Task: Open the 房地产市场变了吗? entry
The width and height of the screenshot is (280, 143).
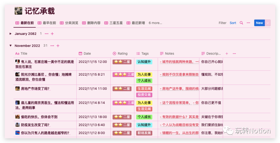Action: pos(35,89)
